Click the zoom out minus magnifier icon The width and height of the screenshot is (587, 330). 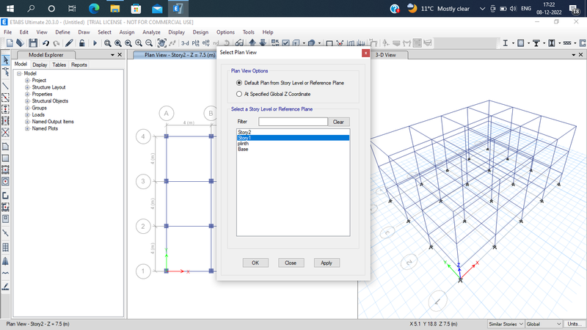point(149,43)
